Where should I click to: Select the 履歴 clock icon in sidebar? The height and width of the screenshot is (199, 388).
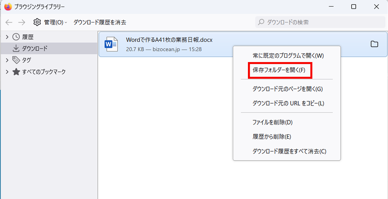click(16, 37)
